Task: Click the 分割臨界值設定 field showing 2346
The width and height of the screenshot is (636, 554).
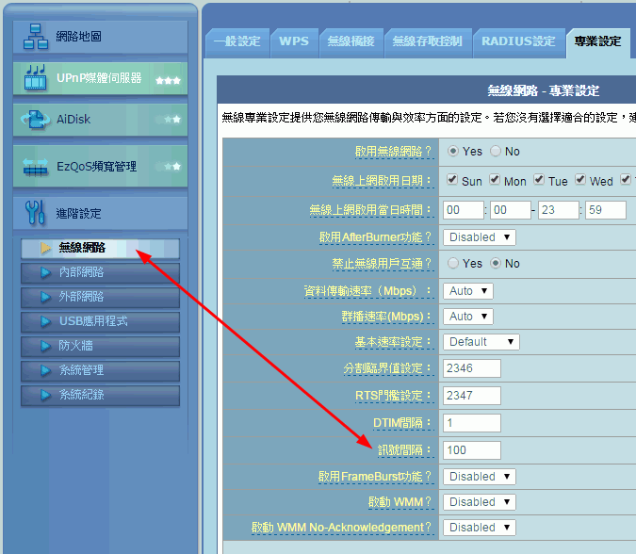Action: (472, 368)
